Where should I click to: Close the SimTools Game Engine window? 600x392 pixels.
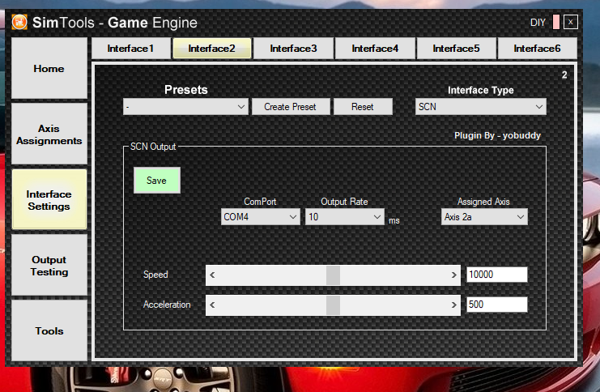[570, 22]
